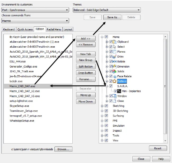Collapse the Home tree node
The height and width of the screenshot is (163, 172).
coord(102,37)
